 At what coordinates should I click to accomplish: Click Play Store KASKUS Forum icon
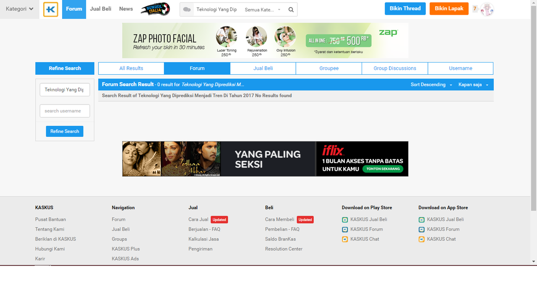click(x=345, y=229)
